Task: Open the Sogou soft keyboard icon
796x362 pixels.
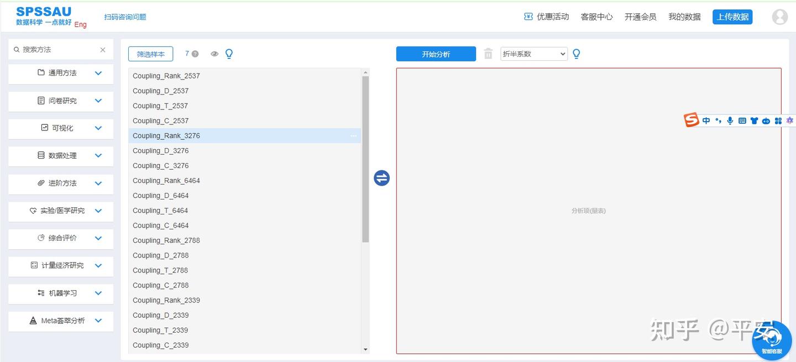Action: pyautogui.click(x=742, y=120)
